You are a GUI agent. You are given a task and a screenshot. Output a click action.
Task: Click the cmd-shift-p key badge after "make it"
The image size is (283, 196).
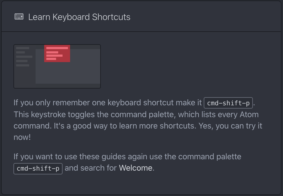pos(228,103)
